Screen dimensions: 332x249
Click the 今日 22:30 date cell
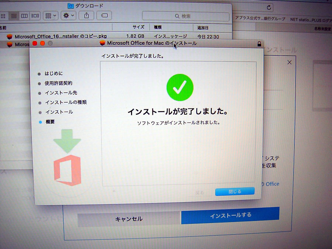coord(208,37)
